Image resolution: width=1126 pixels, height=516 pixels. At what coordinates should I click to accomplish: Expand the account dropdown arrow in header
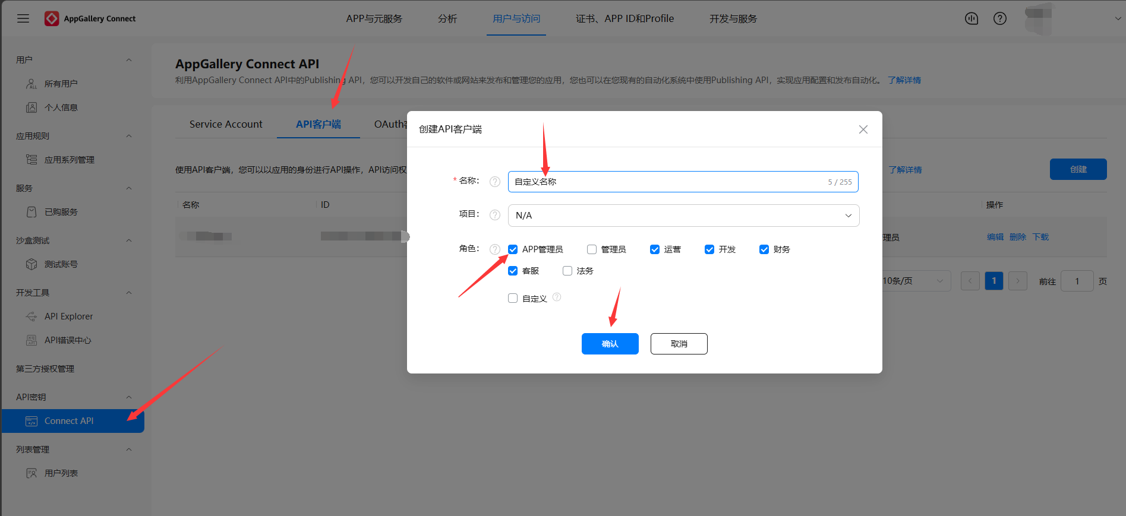coord(1118,18)
